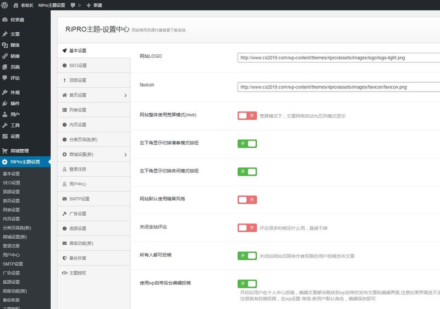Screen dimensions: 440x309
Task: Click 登录注册 in the left submenu
Action: coord(11,246)
